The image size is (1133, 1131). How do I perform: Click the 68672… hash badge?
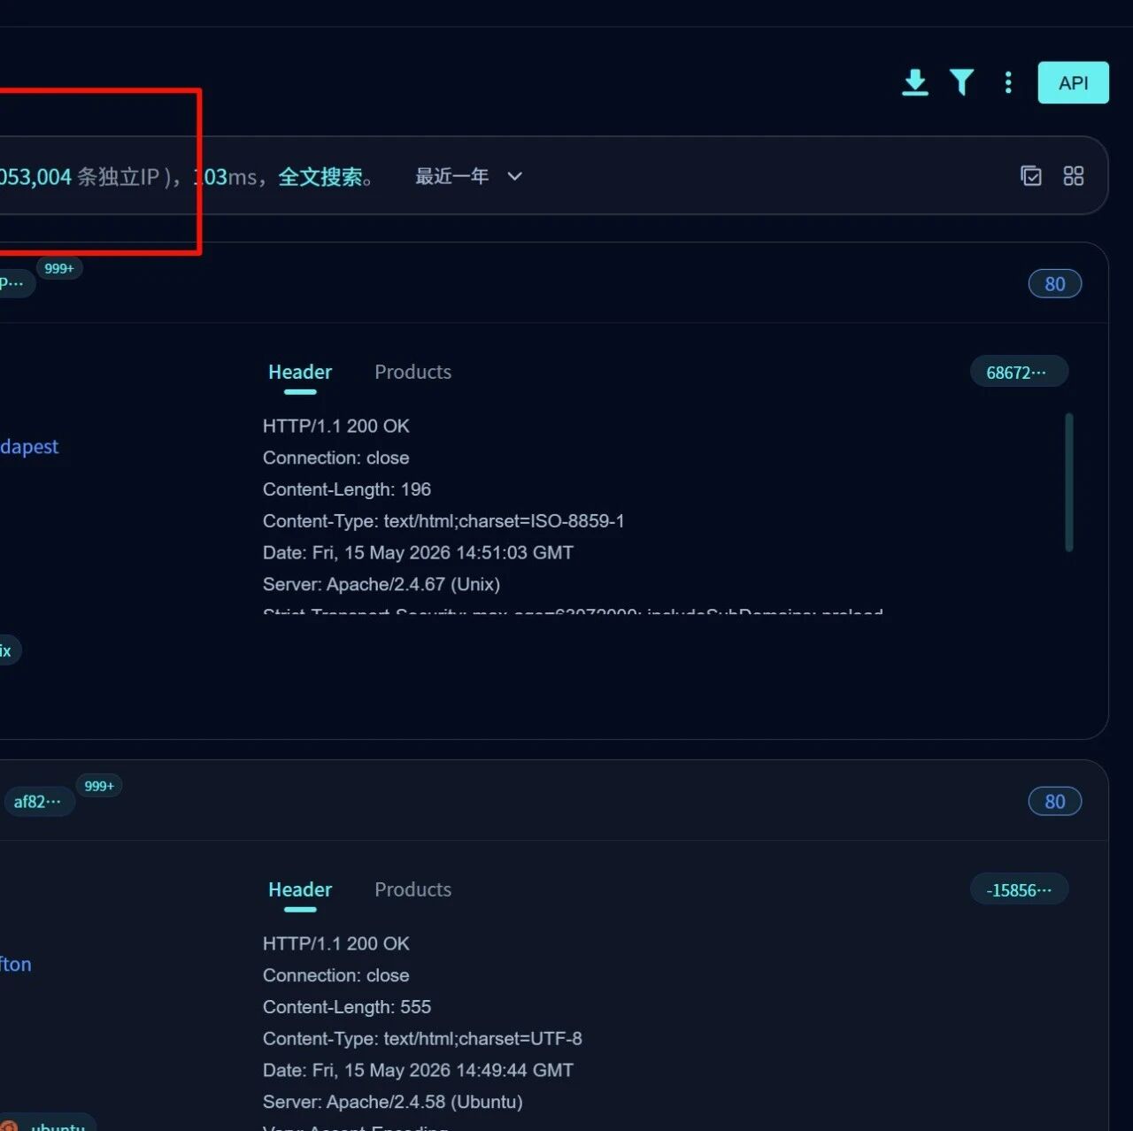[1018, 373]
